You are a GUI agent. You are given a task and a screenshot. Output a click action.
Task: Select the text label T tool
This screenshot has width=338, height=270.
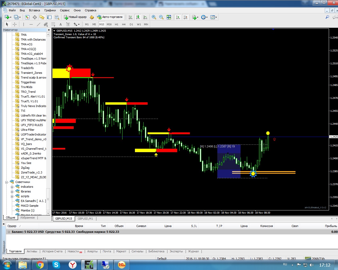tap(68, 24)
